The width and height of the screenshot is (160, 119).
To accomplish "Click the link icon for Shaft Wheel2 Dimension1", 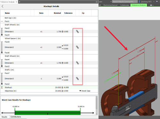I will tap(77, 63).
